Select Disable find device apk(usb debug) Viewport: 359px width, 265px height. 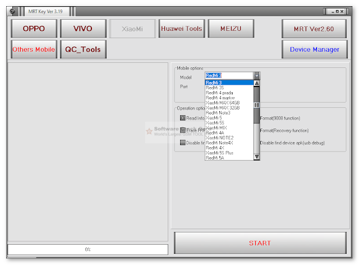[x=292, y=143]
